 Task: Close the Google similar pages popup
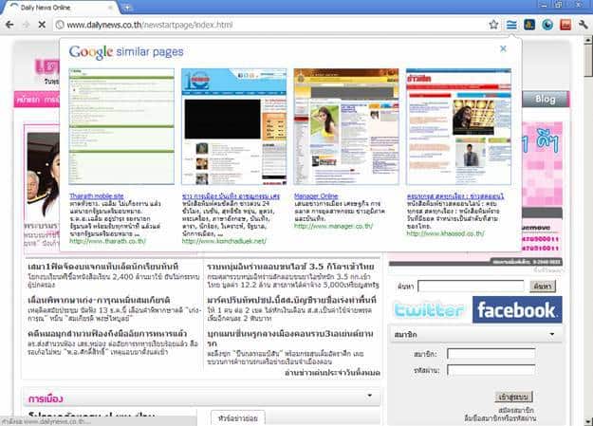click(x=503, y=48)
